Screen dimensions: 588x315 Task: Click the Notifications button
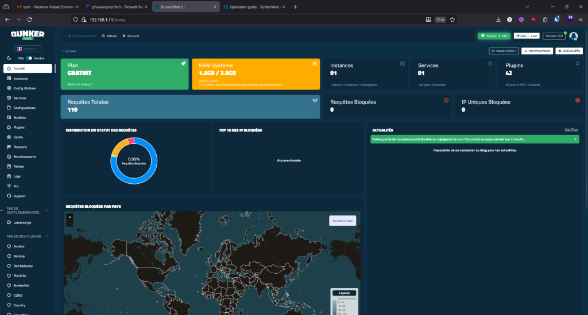pyautogui.click(x=537, y=51)
